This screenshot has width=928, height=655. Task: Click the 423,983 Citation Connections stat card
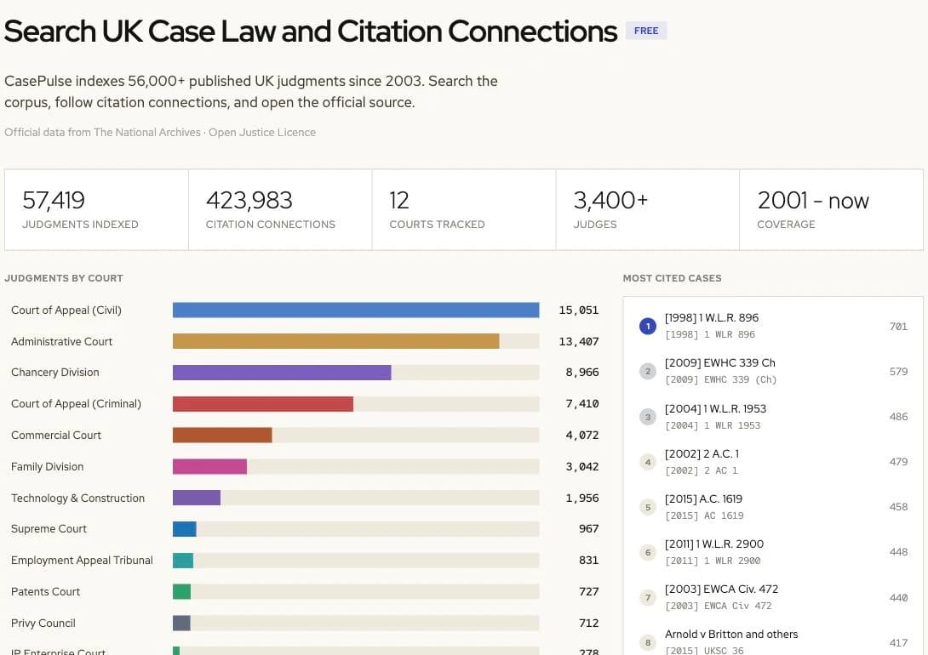[281, 210]
